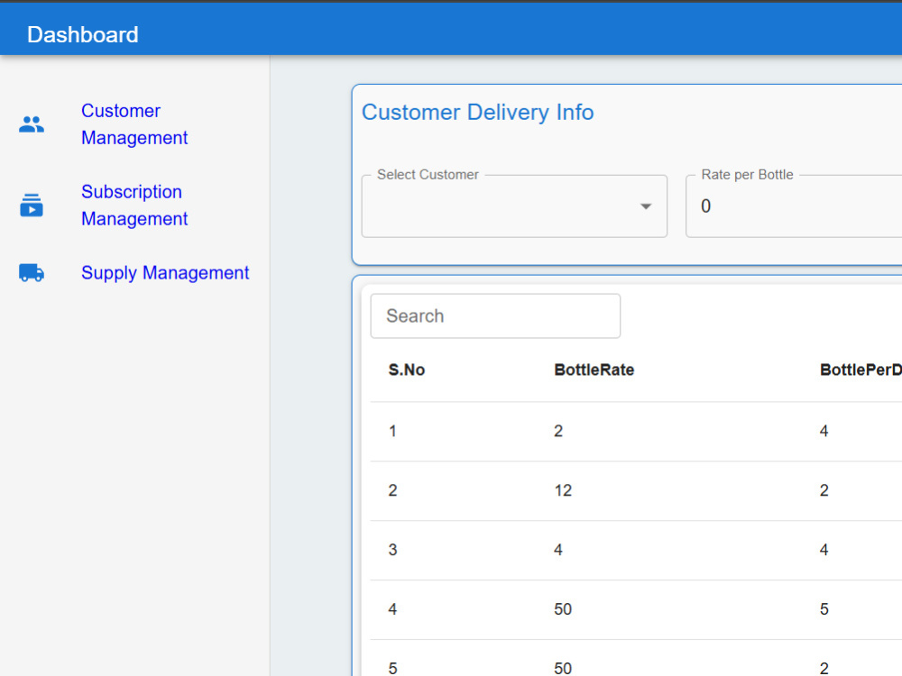Sort by the S.No column header
The height and width of the screenshot is (676, 902).
[x=407, y=370]
